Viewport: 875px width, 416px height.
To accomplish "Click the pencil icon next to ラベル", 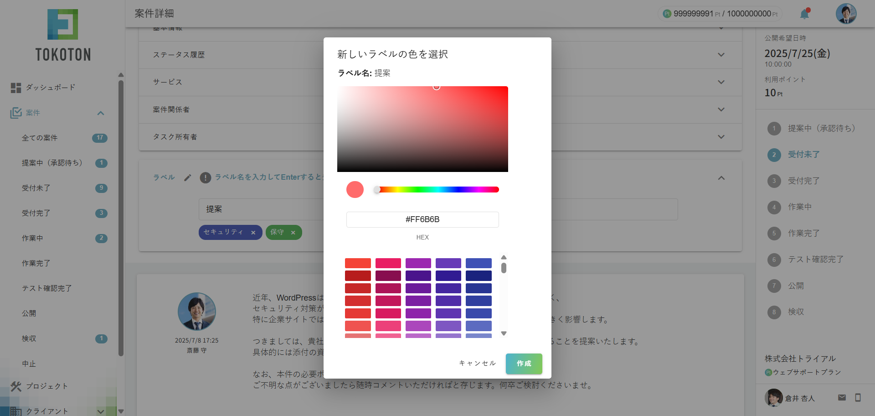I will click(x=187, y=177).
